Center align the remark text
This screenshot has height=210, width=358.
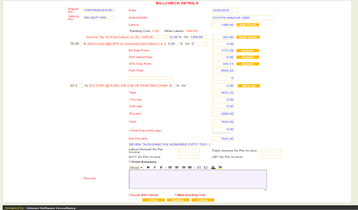click(x=177, y=168)
